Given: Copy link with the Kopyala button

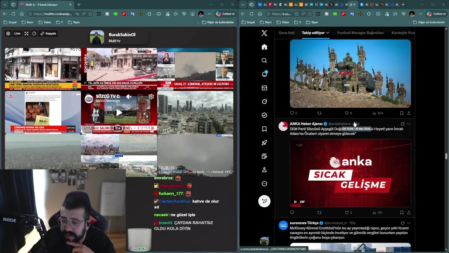Looking at the screenshot, I should tap(48, 33).
